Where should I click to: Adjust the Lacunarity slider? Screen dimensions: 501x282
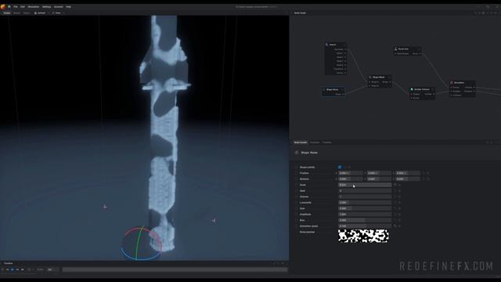point(365,202)
